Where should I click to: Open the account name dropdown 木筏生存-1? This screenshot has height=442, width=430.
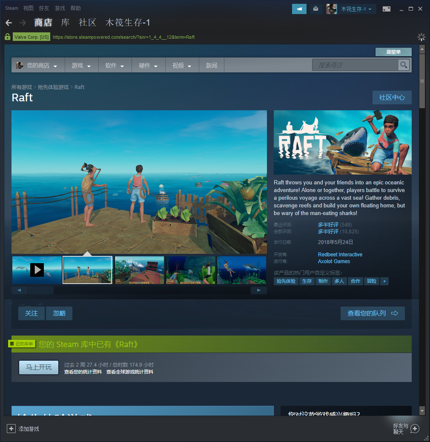point(356,9)
